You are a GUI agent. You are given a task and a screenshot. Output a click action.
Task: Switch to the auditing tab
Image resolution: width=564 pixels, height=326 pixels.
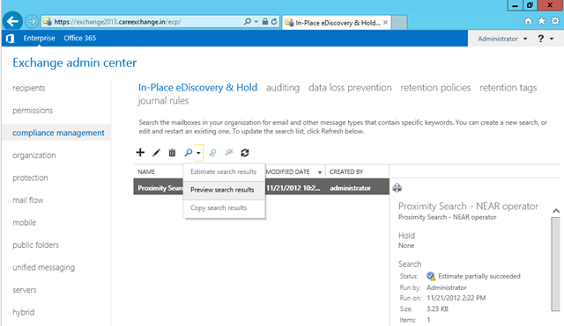point(283,88)
